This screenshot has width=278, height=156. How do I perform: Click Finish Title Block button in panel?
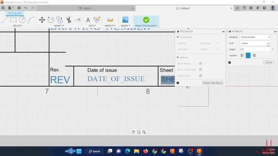(213, 83)
